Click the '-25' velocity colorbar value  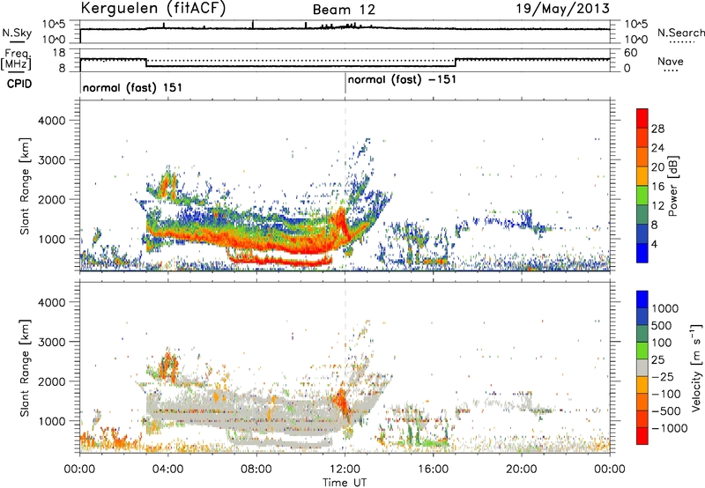coord(663,376)
